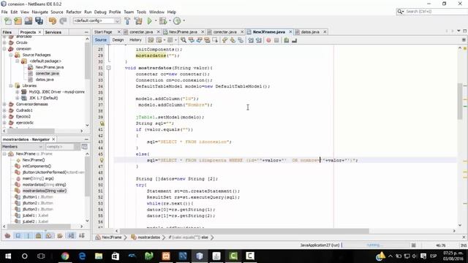Click the NetBeans cube icon in taskbar

(x=200, y=256)
